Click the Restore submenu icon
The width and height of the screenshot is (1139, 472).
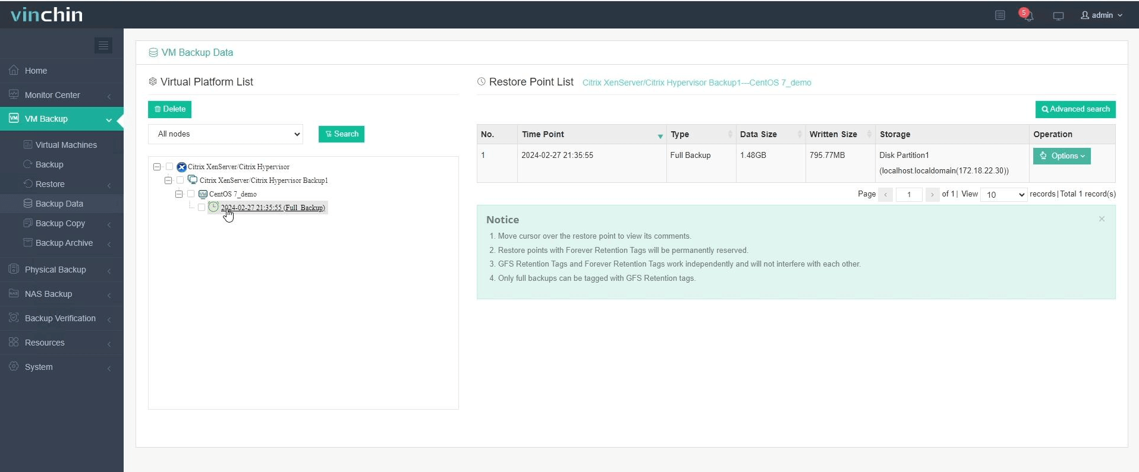(x=27, y=183)
